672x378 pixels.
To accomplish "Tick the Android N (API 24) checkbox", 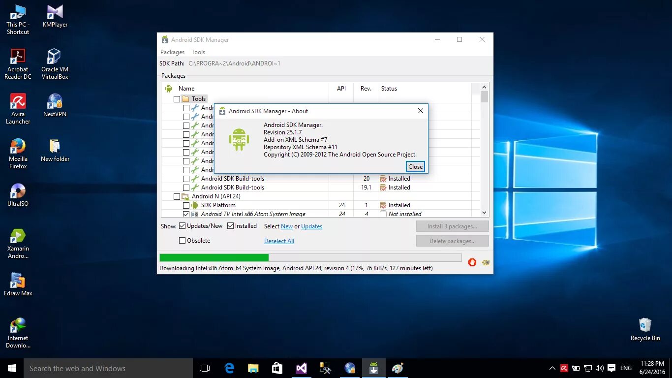I will tap(177, 196).
